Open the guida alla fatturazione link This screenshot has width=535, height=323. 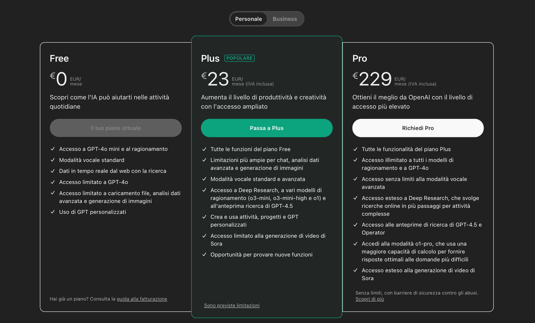click(142, 299)
